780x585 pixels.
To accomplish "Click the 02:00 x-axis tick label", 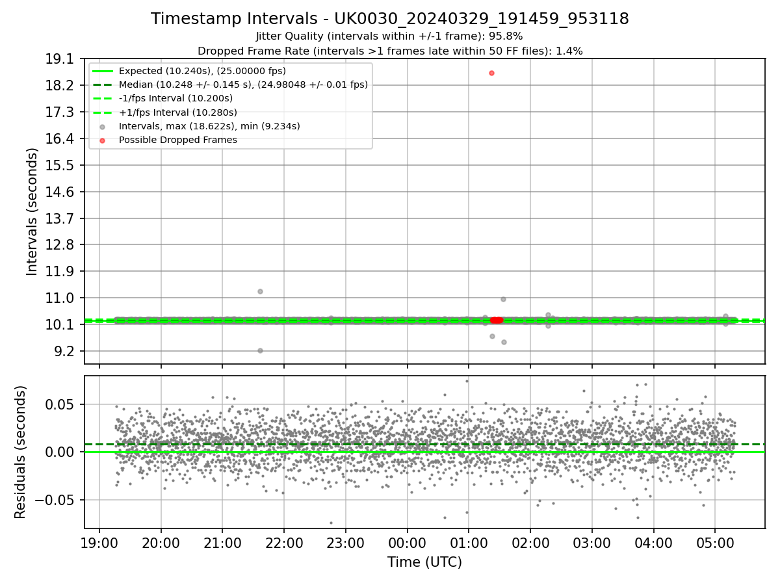I will click(x=530, y=543).
